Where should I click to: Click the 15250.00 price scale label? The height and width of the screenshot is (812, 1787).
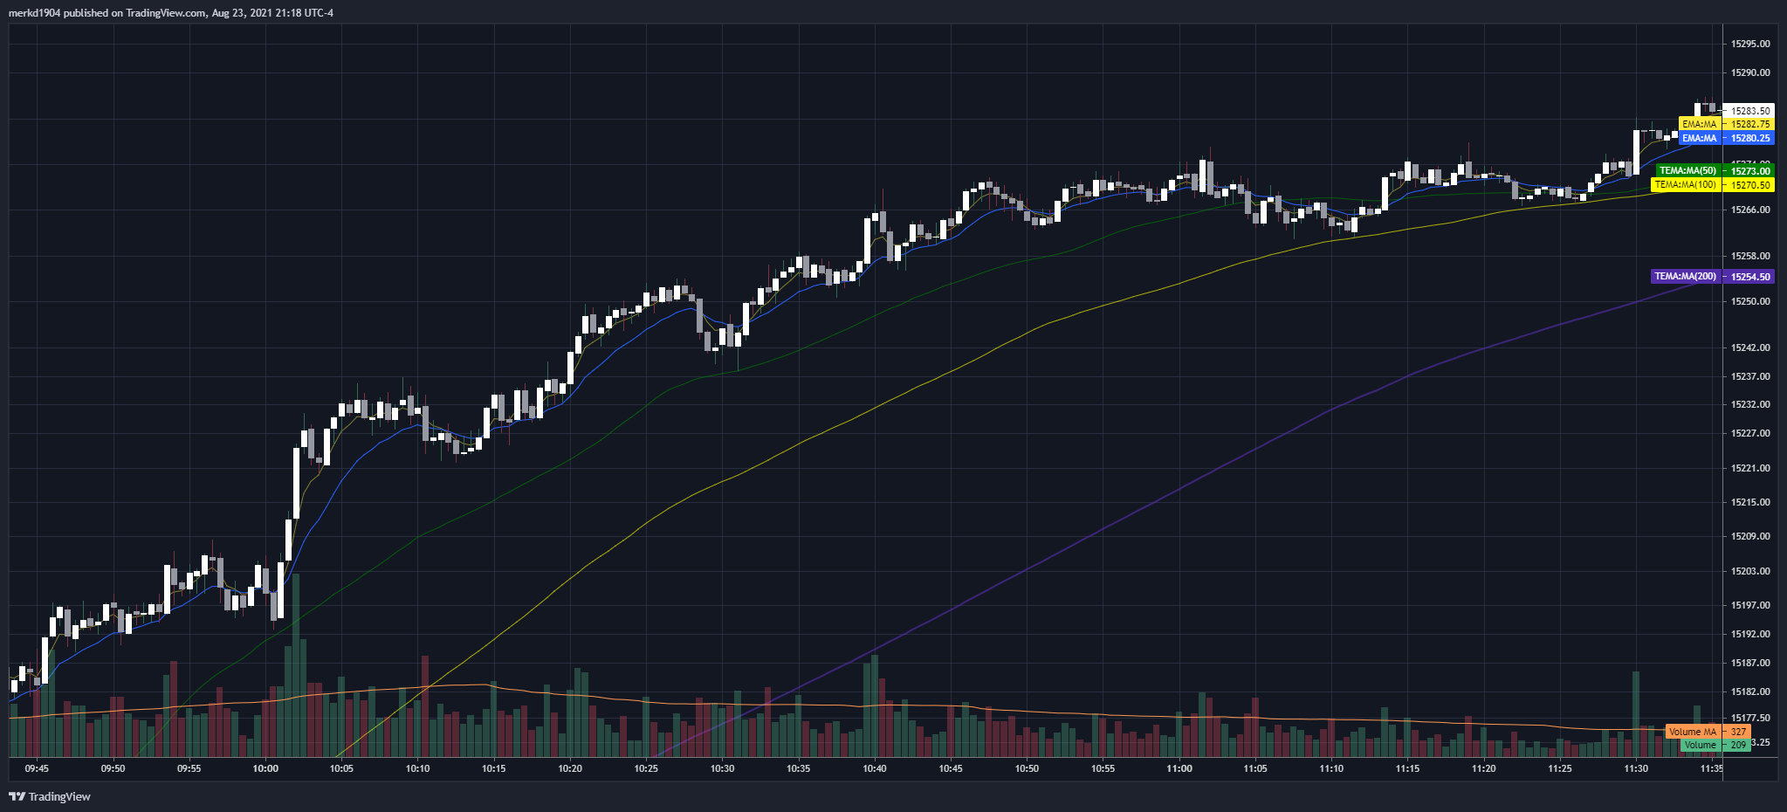point(1750,301)
